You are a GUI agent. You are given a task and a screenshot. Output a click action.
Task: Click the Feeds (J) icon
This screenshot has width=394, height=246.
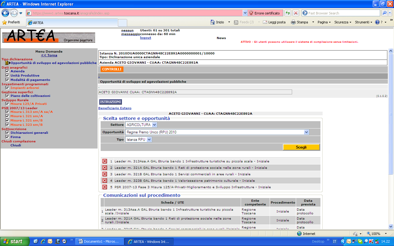(236, 22)
